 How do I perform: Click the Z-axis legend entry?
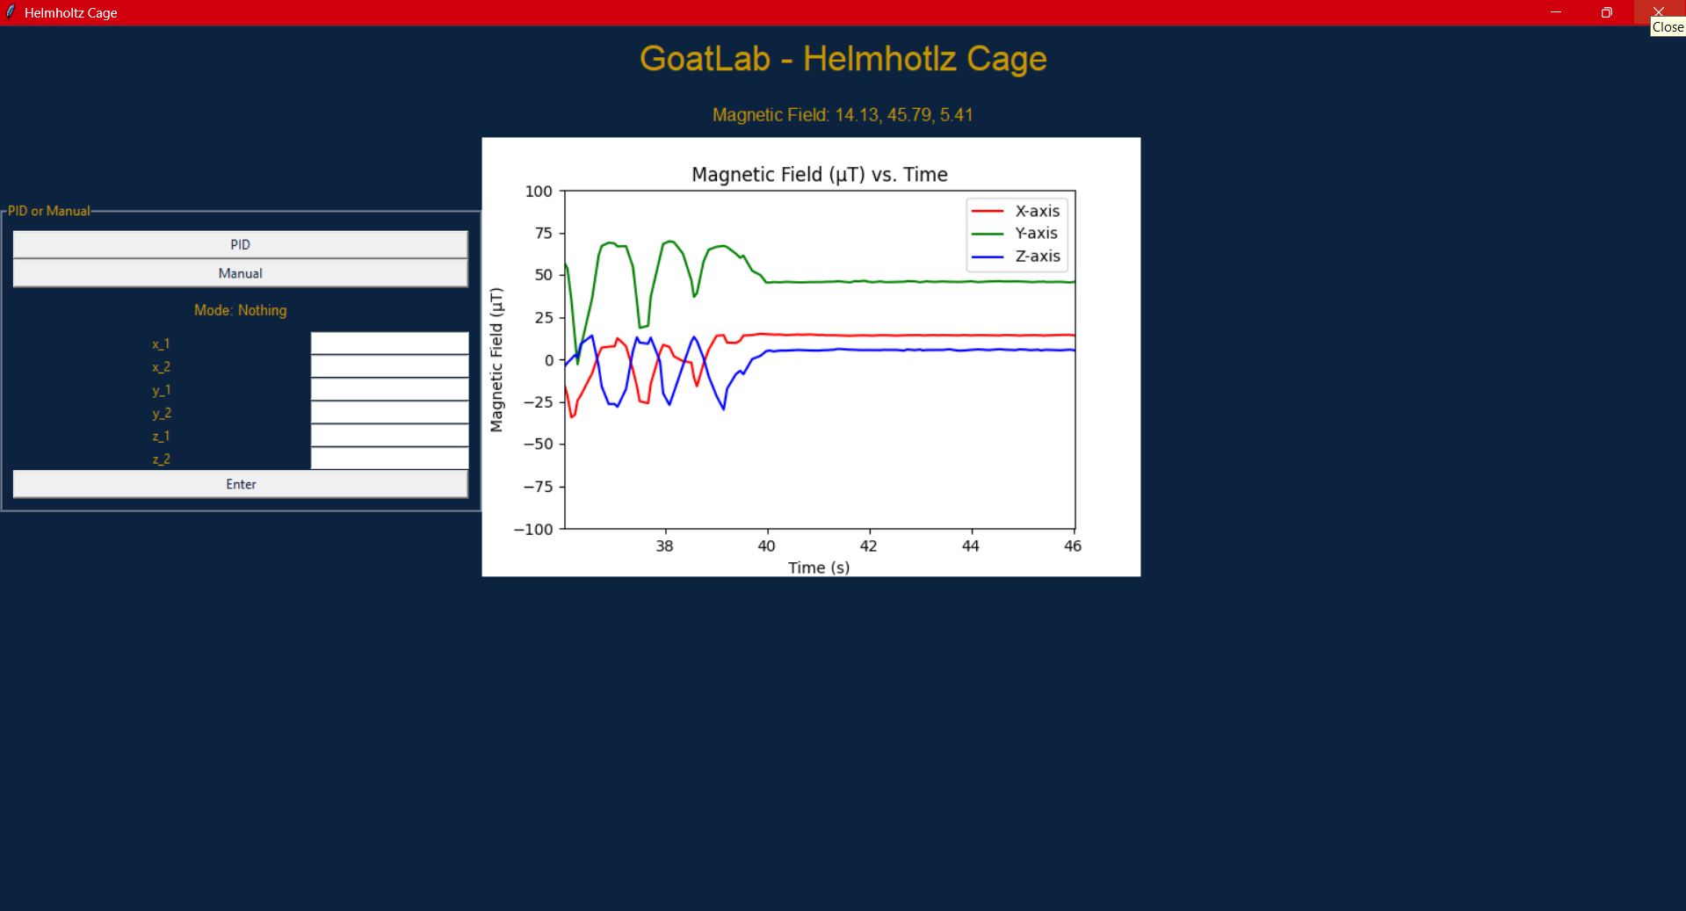coord(1017,256)
